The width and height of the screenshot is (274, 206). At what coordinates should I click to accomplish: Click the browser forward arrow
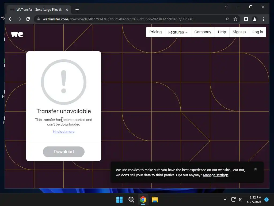tap(19, 19)
